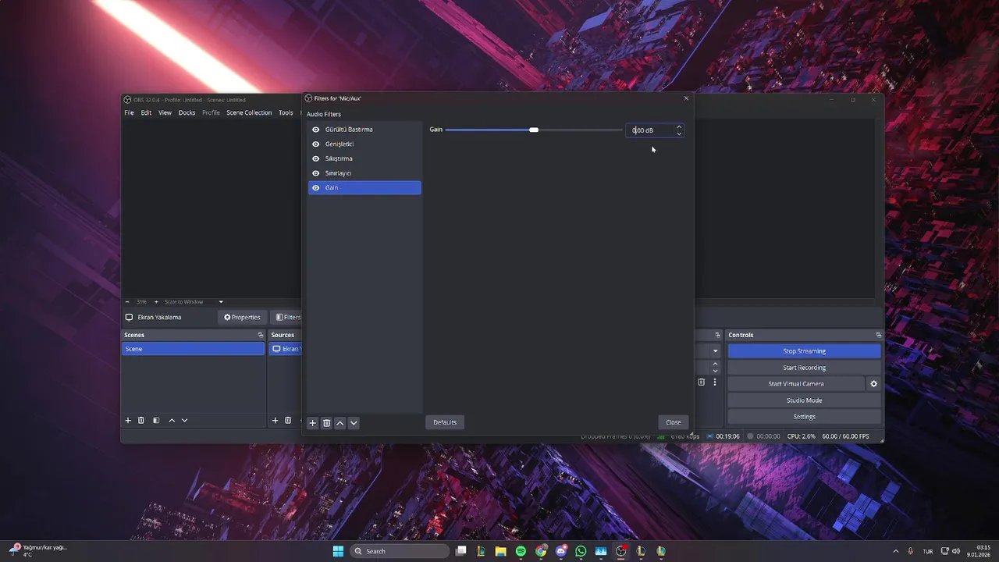
Task: Remove selected filter with trash icon in Filters dialog
Action: point(326,423)
